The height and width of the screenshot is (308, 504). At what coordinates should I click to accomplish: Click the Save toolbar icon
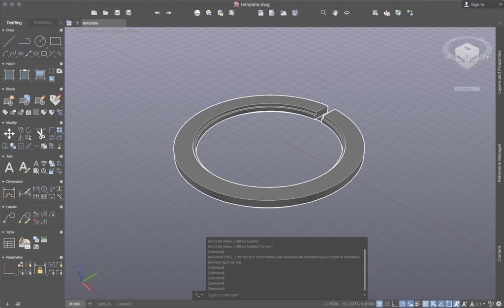[117, 13]
